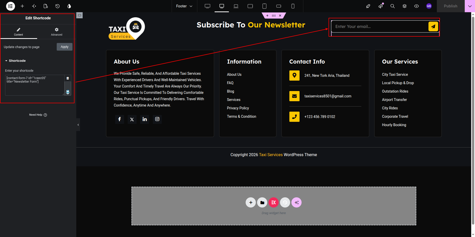Expand publish options arrow
This screenshot has height=237, width=475.
coord(470,6)
